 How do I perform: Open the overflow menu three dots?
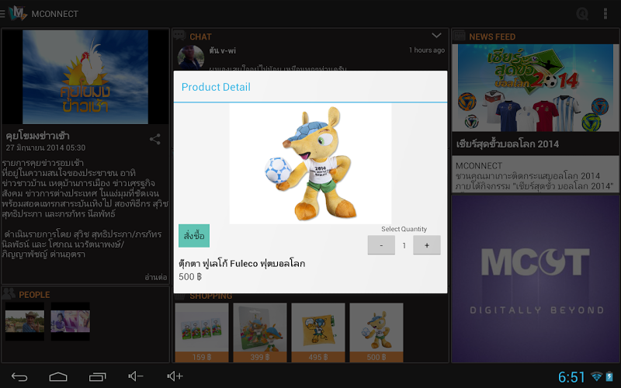tap(605, 14)
